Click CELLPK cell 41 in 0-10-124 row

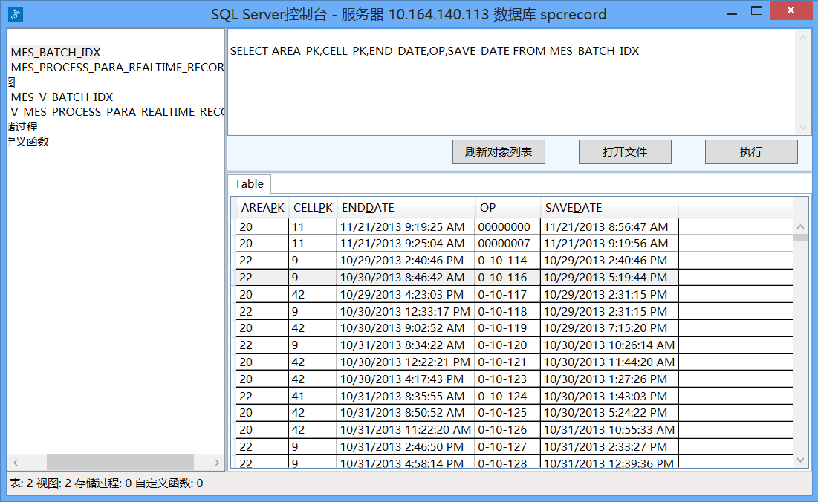pos(313,396)
